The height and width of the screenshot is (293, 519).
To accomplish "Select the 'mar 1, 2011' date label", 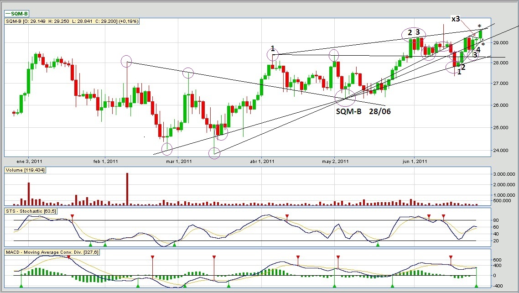I will (x=179, y=162).
